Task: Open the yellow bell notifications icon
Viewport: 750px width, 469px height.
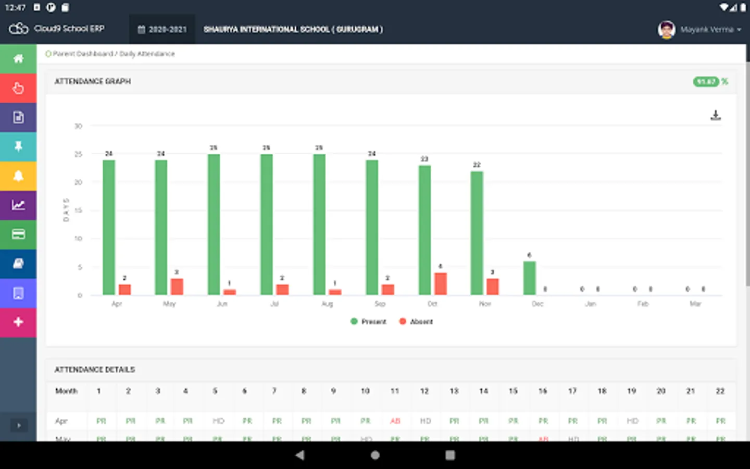Action: click(18, 176)
